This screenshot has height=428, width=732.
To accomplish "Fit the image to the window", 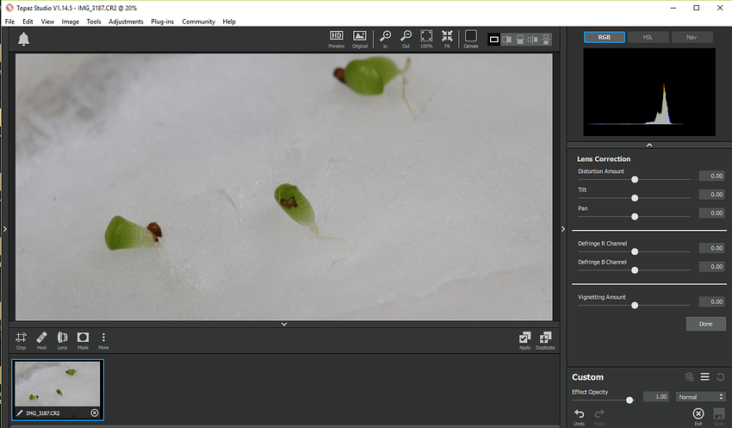I will pos(447,38).
